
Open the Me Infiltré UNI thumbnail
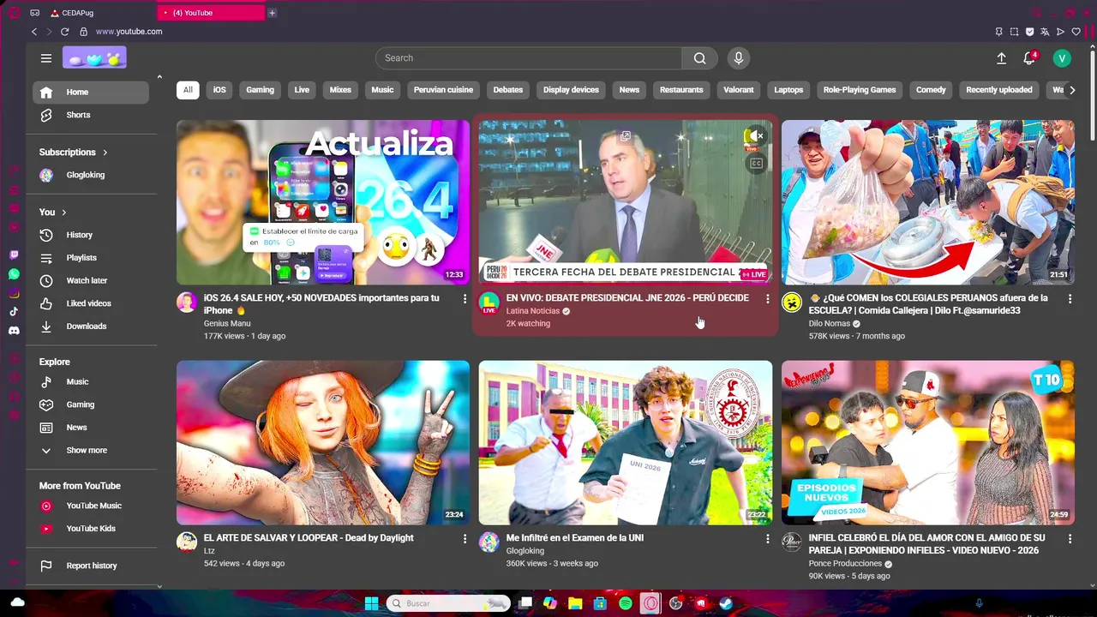coord(626,442)
